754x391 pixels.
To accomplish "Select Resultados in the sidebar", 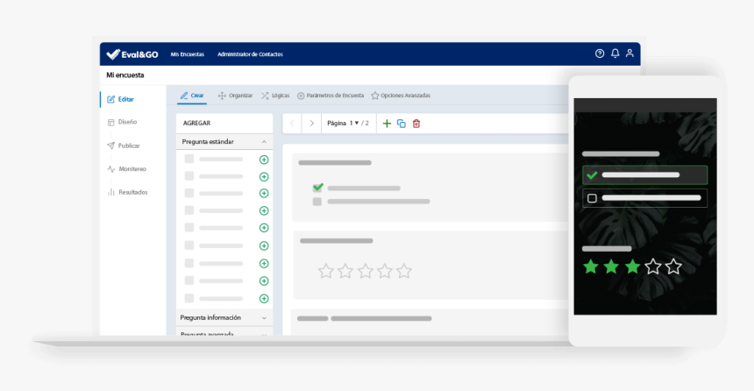I will (x=127, y=192).
